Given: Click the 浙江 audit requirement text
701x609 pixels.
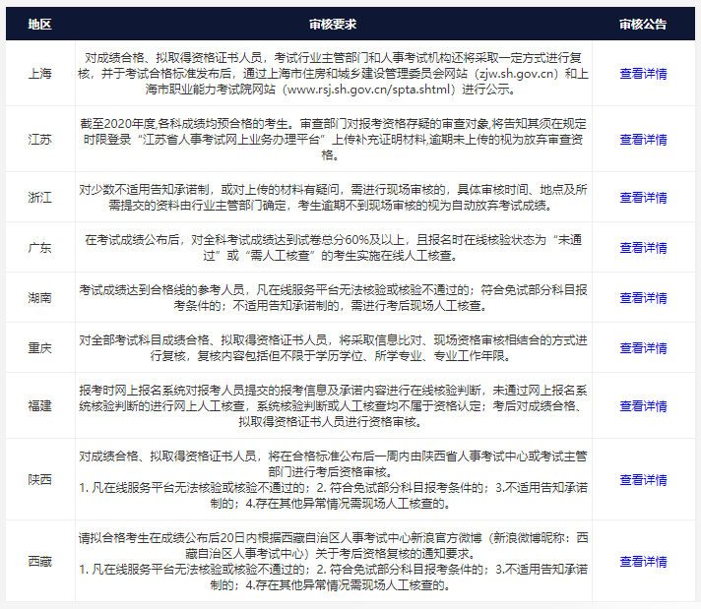Looking at the screenshot, I should point(333,198).
